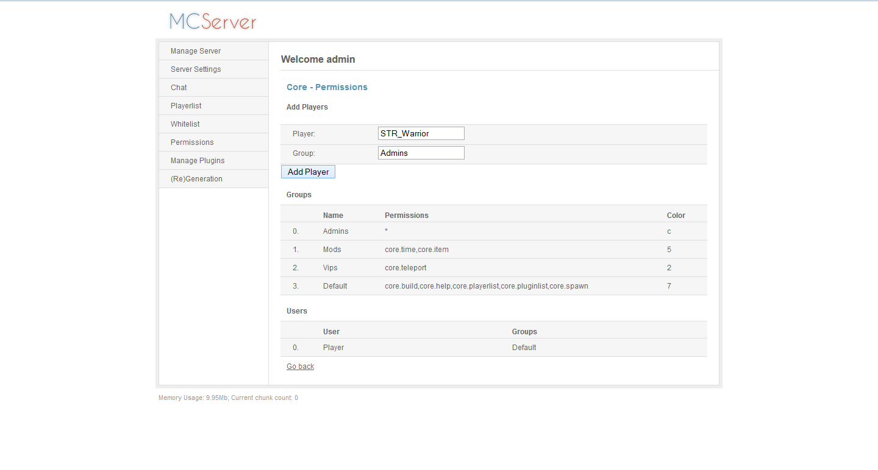The image size is (878, 470).
Task: Open Server Settings page
Action: (x=196, y=69)
